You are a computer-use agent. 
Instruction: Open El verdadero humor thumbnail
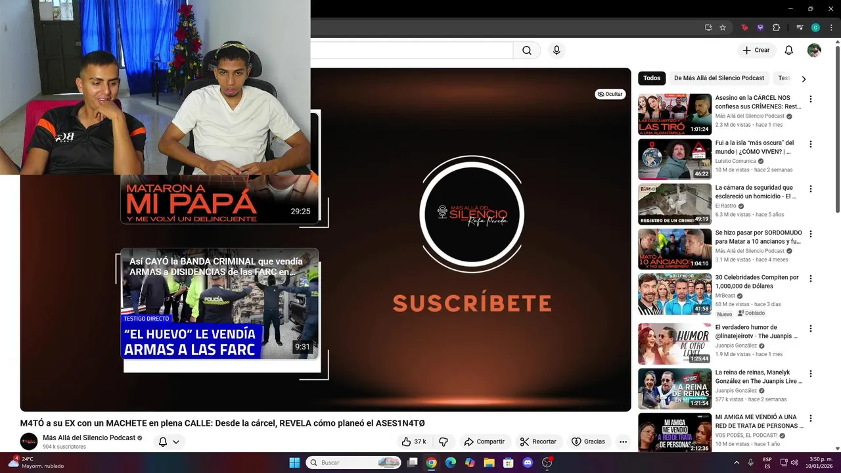(x=675, y=344)
